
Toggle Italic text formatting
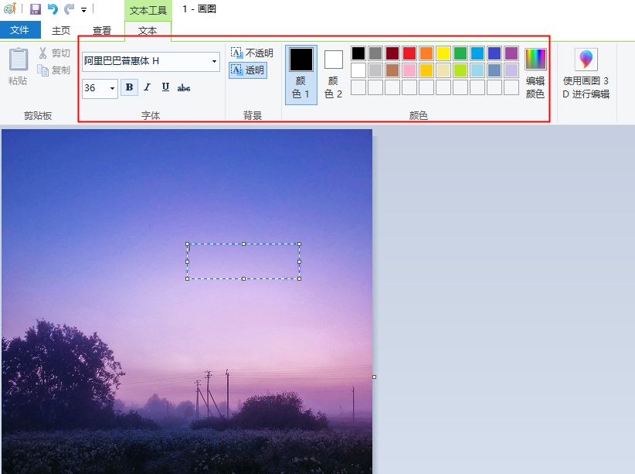click(147, 87)
